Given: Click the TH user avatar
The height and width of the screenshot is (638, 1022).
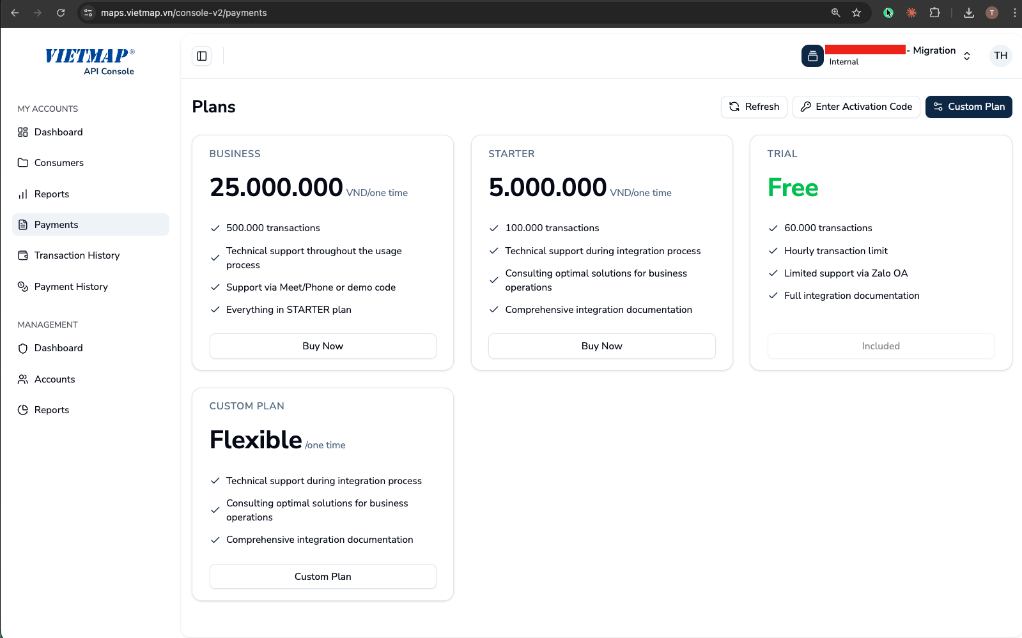Looking at the screenshot, I should (x=1000, y=56).
